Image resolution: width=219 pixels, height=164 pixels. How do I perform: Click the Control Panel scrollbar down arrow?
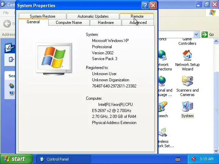click(216, 151)
